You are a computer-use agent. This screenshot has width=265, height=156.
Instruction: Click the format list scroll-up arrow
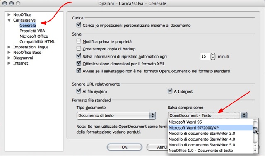click(x=255, y=146)
